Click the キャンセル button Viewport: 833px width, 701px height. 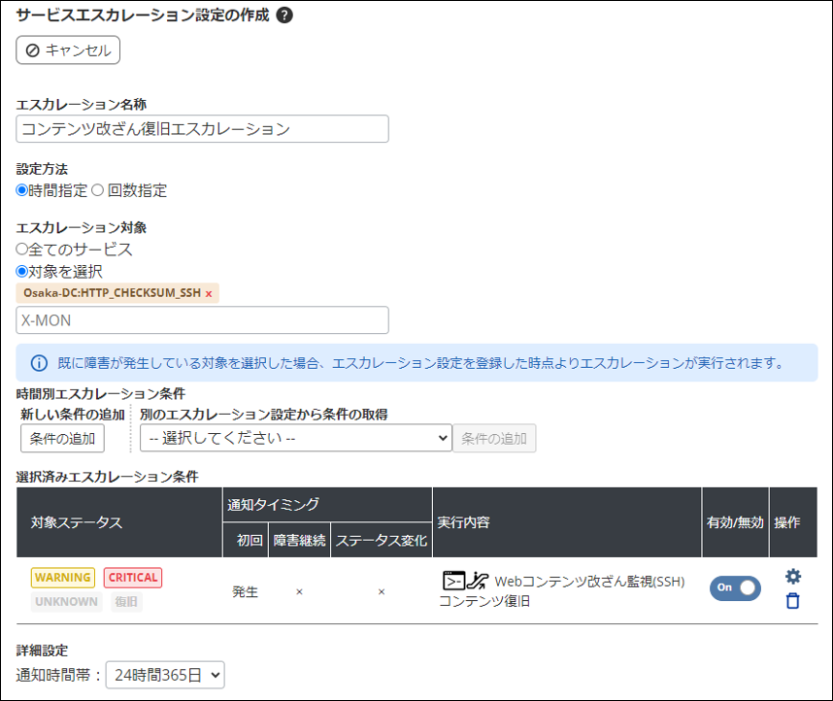click(68, 50)
